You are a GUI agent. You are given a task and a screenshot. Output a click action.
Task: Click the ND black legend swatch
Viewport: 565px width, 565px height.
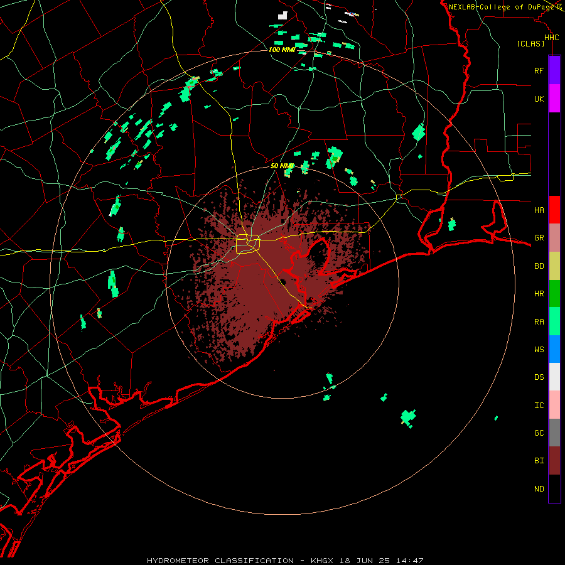pos(554,488)
